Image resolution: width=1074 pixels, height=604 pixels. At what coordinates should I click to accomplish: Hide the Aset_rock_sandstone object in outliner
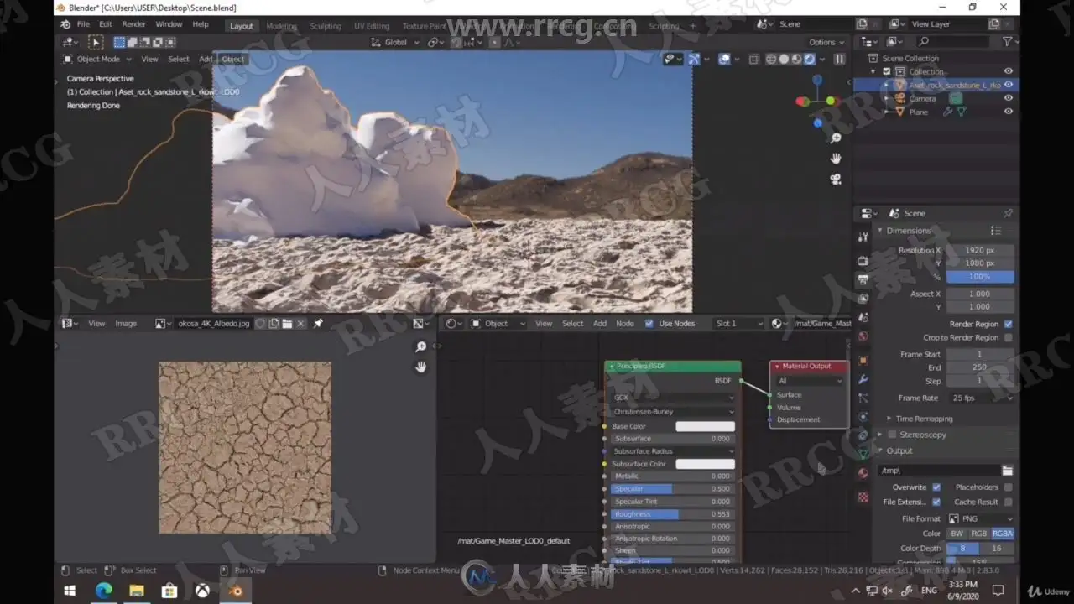(x=1009, y=85)
